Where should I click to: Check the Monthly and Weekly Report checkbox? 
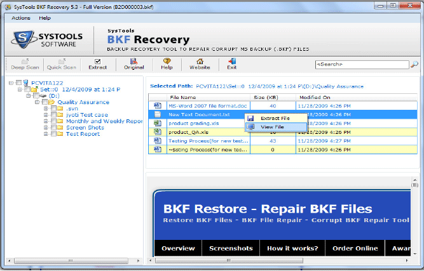pos(53,121)
